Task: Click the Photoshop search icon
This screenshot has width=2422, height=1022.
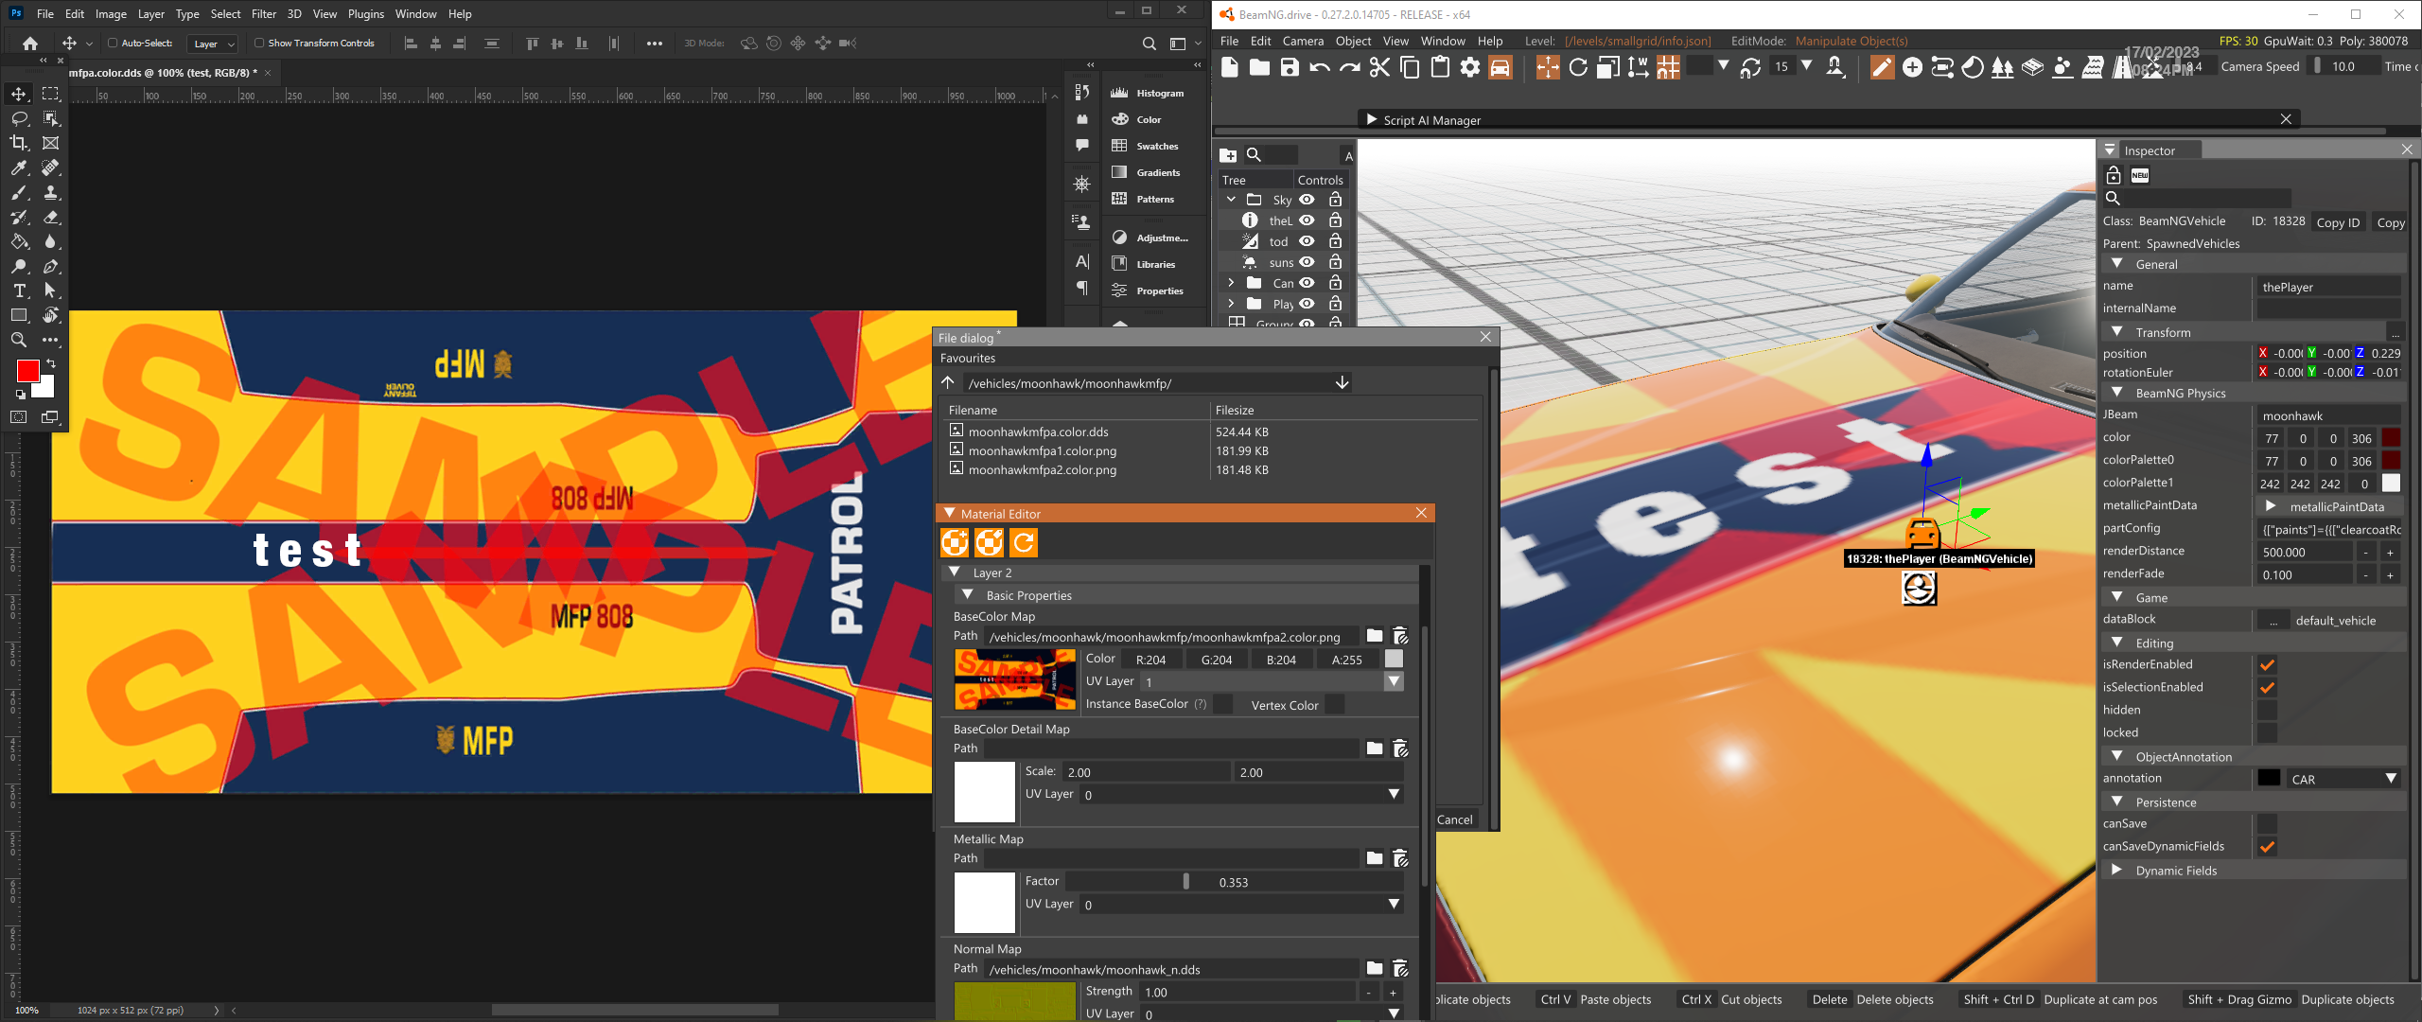Action: (1149, 44)
